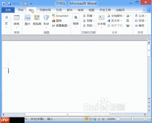Click the vertical scrollbar up arrow
Screen dimensions: 152x123
pyautogui.click(x=149, y=43)
